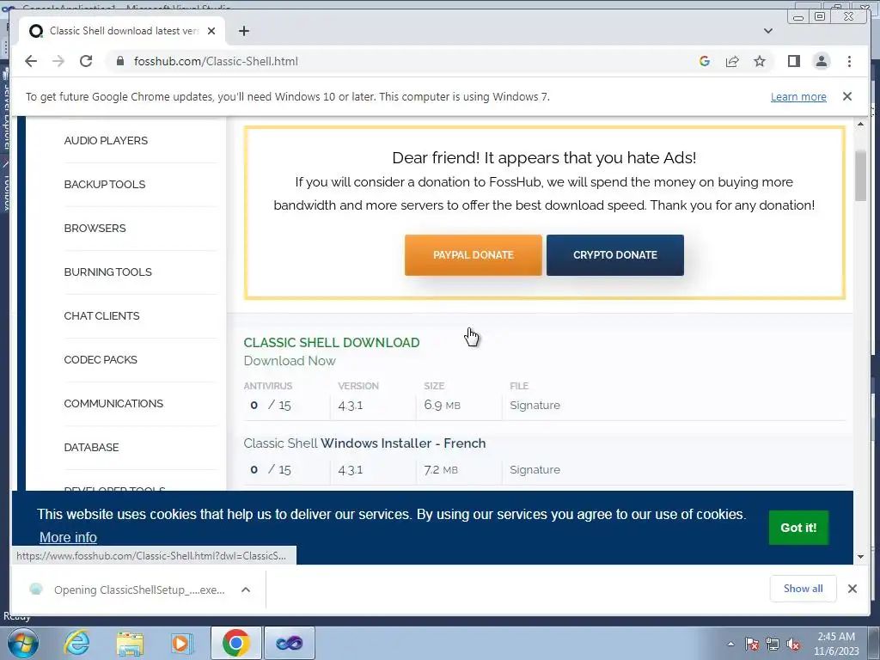Screen dimensions: 880x660
Task: Show hidden system tray icons
Action: click(x=730, y=644)
